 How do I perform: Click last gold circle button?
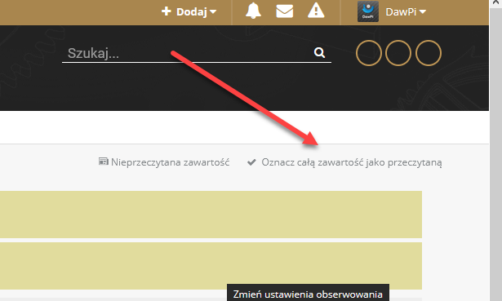(429, 53)
